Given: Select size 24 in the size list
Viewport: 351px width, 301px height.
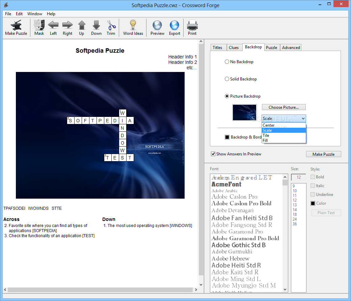Looking at the screenshot, I should (298, 219).
